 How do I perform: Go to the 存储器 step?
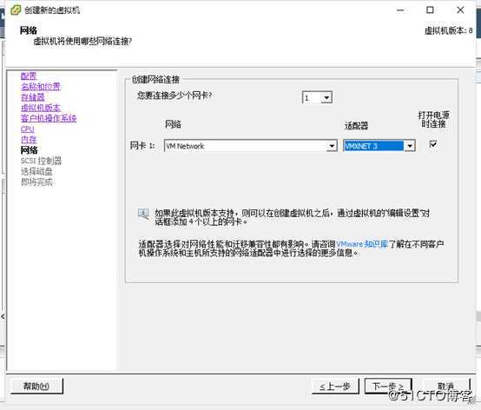(x=32, y=97)
